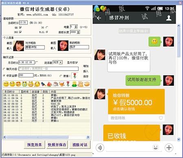The width and height of the screenshot is (183, 158).
Task: Click the 360 icon in the phone status bar
Action: click(104, 9)
